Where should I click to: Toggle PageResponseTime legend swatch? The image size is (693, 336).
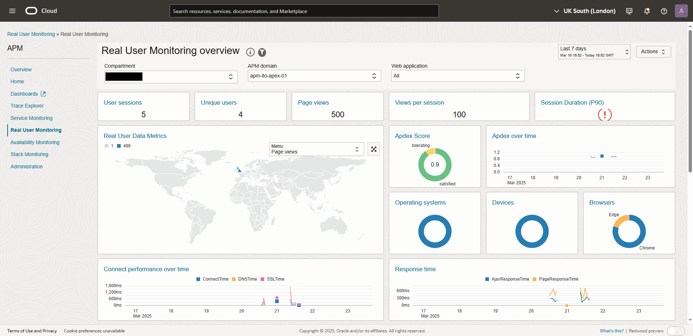tap(535, 279)
